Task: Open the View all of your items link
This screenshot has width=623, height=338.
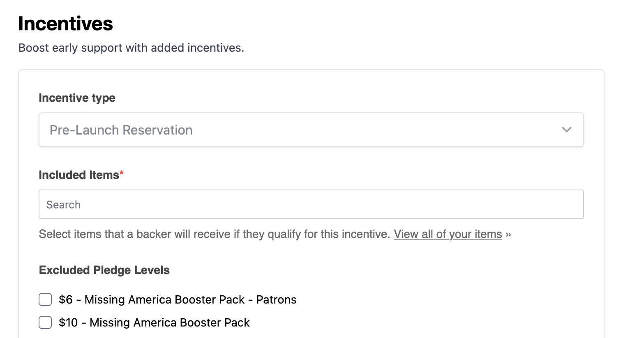Action: 448,234
